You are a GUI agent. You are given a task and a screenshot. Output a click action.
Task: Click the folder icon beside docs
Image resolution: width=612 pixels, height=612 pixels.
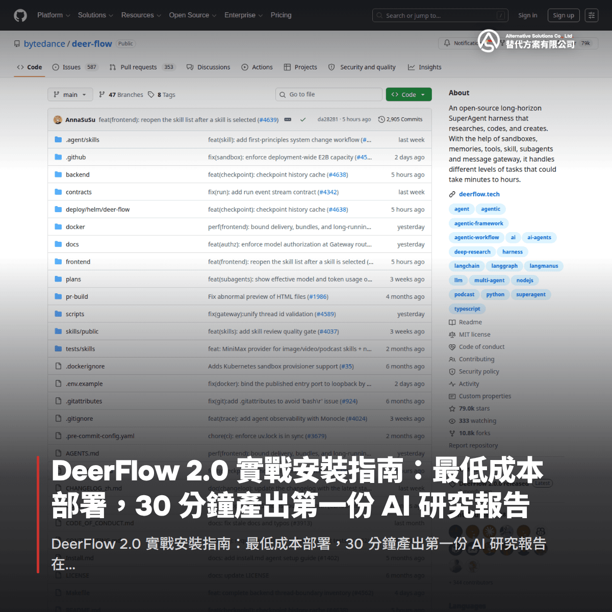point(58,244)
